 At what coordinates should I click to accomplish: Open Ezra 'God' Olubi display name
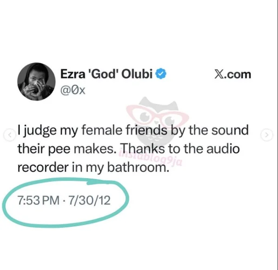[x=106, y=74]
